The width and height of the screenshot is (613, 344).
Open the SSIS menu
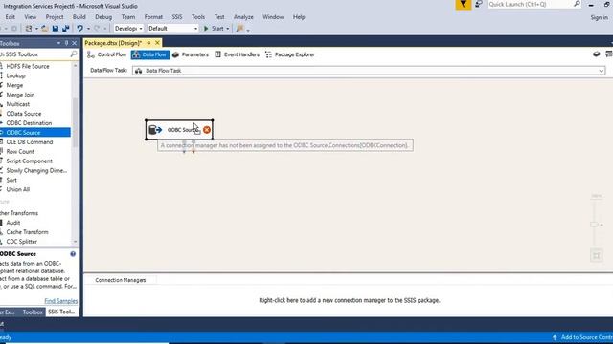177,17
